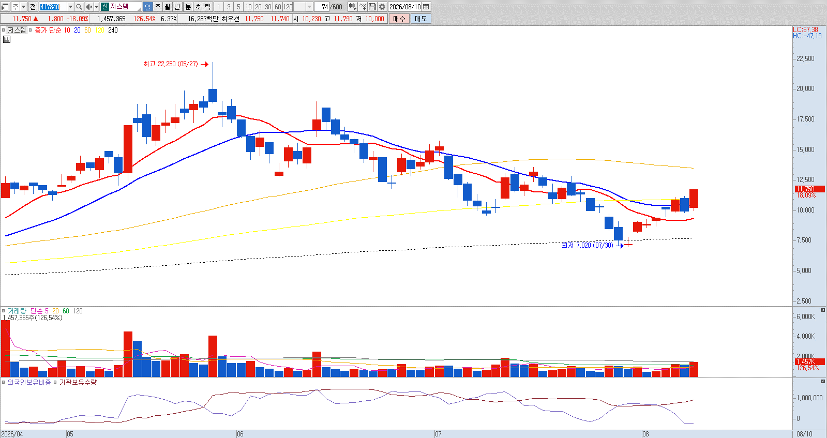Click the 매도 sell button
The image size is (827, 438).
[421, 19]
